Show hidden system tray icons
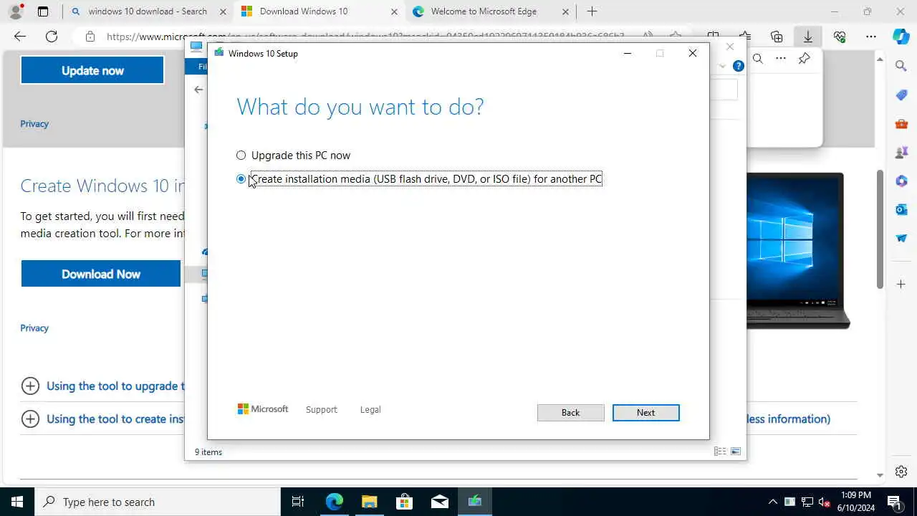The height and width of the screenshot is (516, 917). [772, 502]
